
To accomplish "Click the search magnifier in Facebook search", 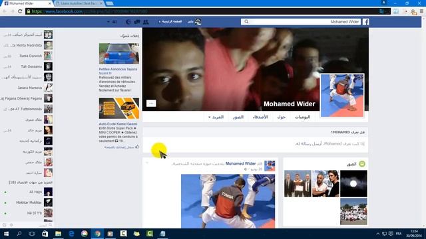I will pos(246,22).
